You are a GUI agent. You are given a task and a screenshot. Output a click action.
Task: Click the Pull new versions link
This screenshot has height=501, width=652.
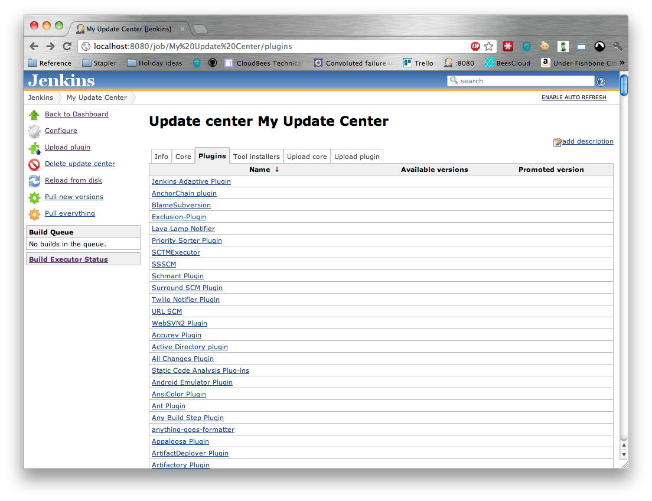74,197
